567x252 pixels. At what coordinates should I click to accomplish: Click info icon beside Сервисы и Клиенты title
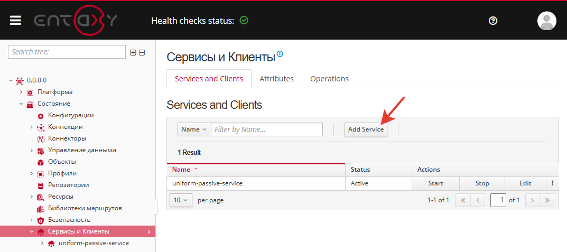(280, 54)
